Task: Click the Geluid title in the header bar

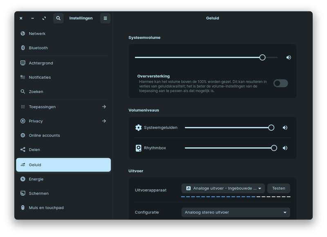Action: 213,18
